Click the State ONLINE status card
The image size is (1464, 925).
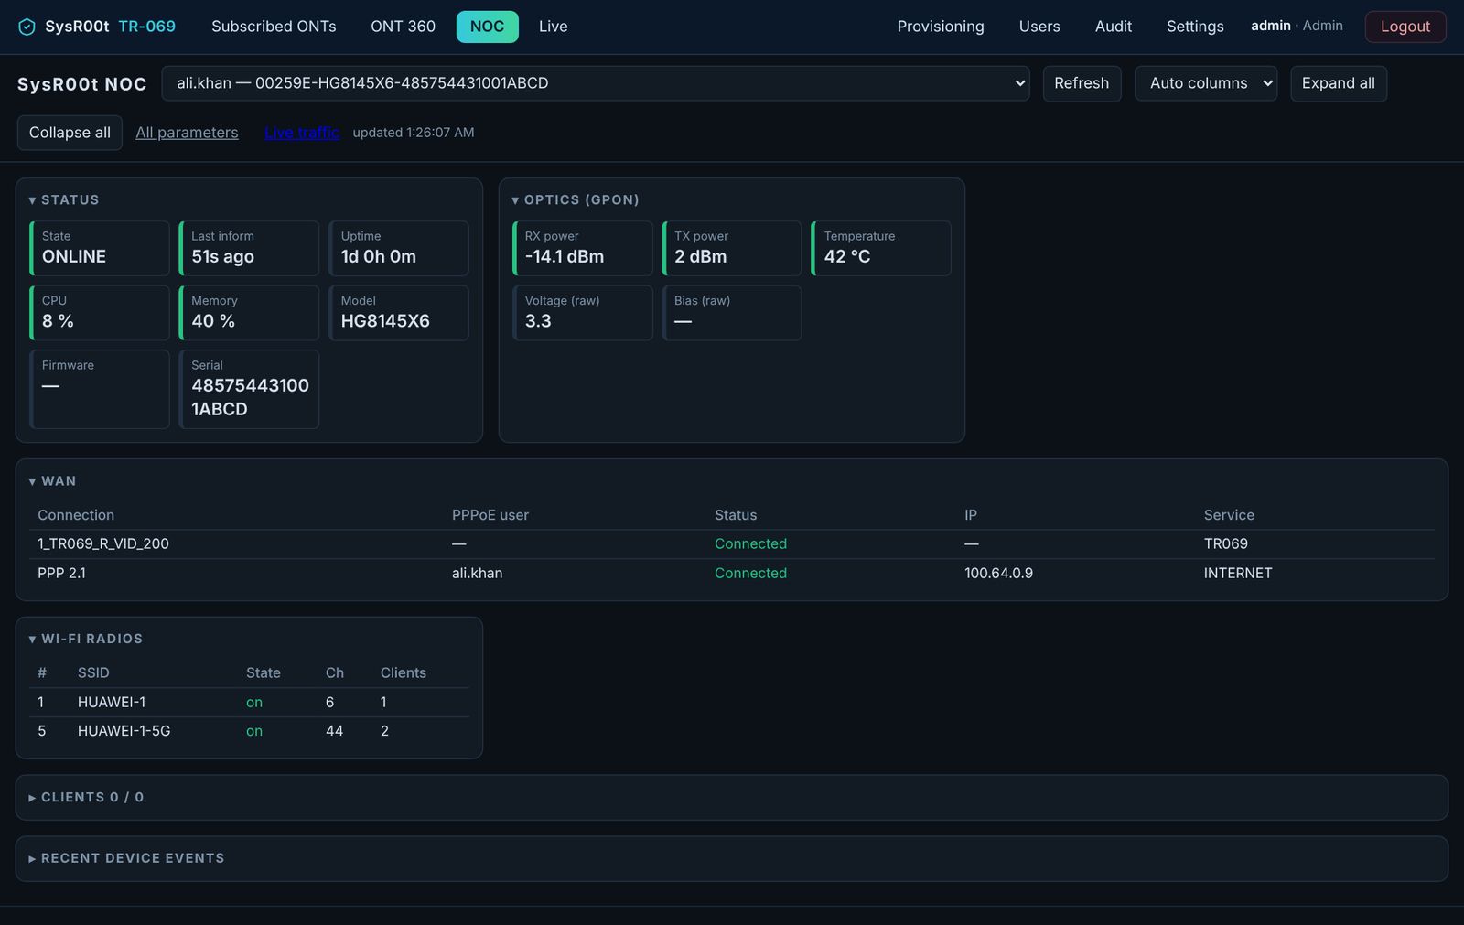tap(100, 248)
